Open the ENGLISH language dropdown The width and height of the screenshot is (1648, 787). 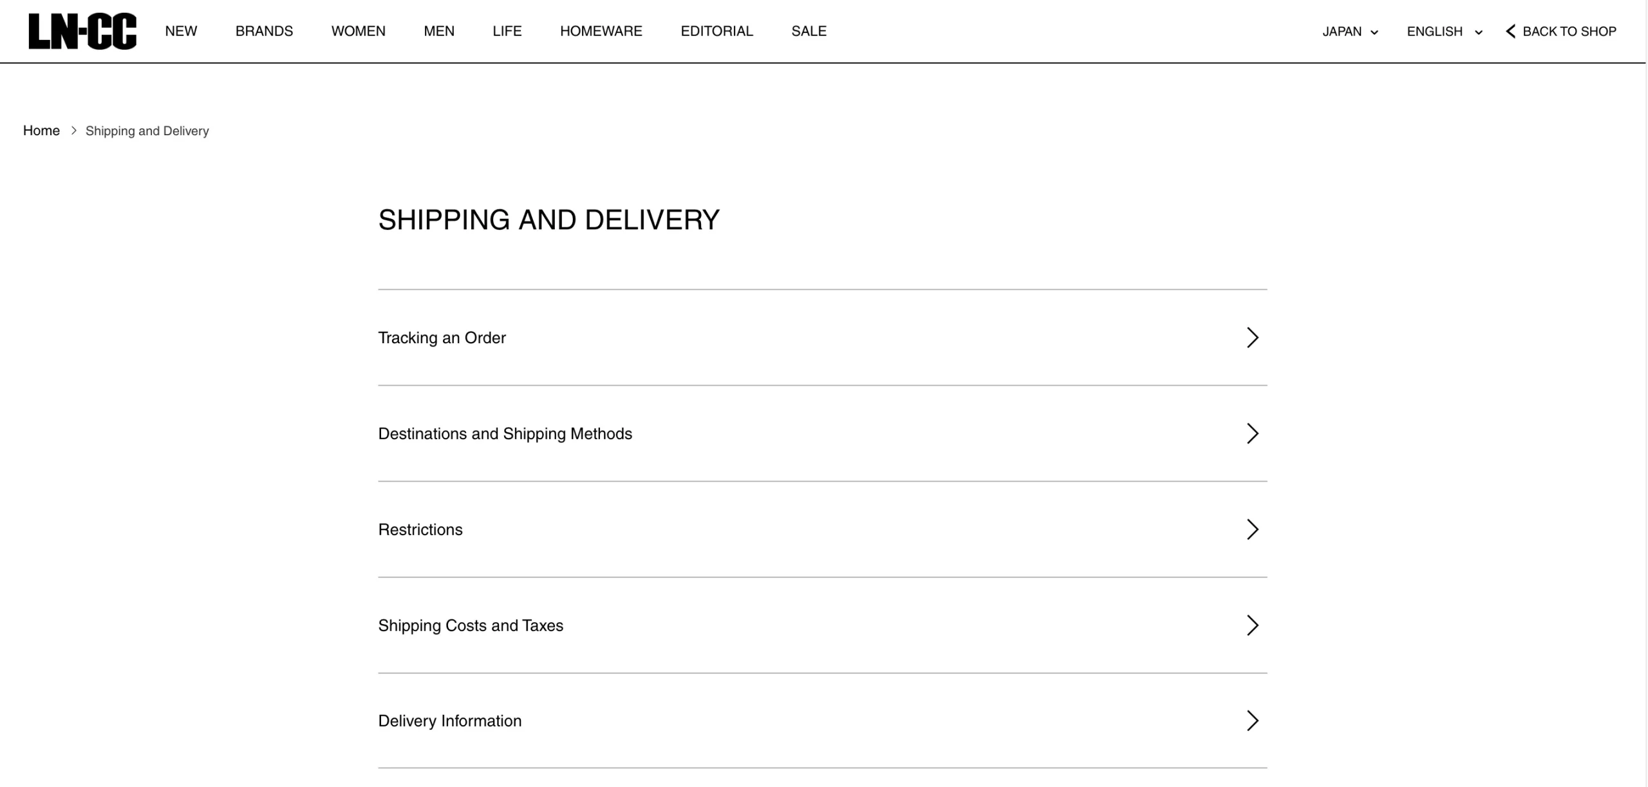[x=1444, y=32]
